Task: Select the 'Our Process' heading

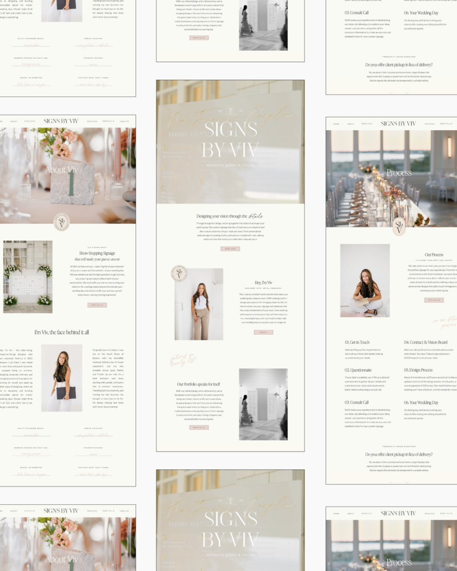Action: point(434,255)
